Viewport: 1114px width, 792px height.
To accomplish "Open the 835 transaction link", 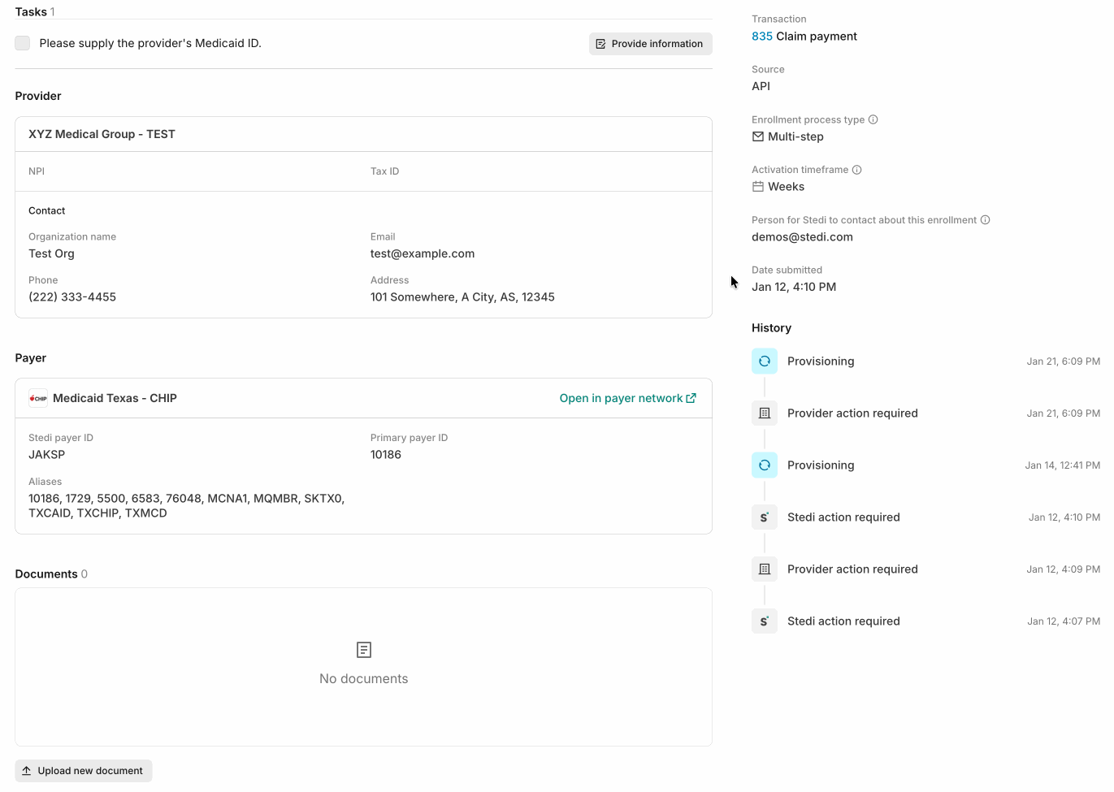I will coord(761,36).
